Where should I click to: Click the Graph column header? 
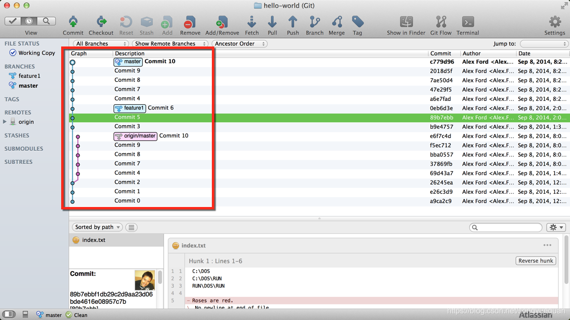point(91,53)
